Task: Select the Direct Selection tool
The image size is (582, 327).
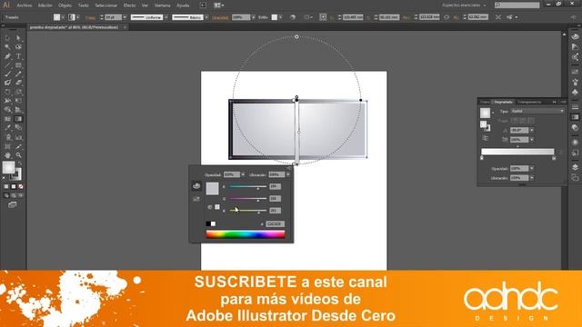Action: [x=18, y=38]
